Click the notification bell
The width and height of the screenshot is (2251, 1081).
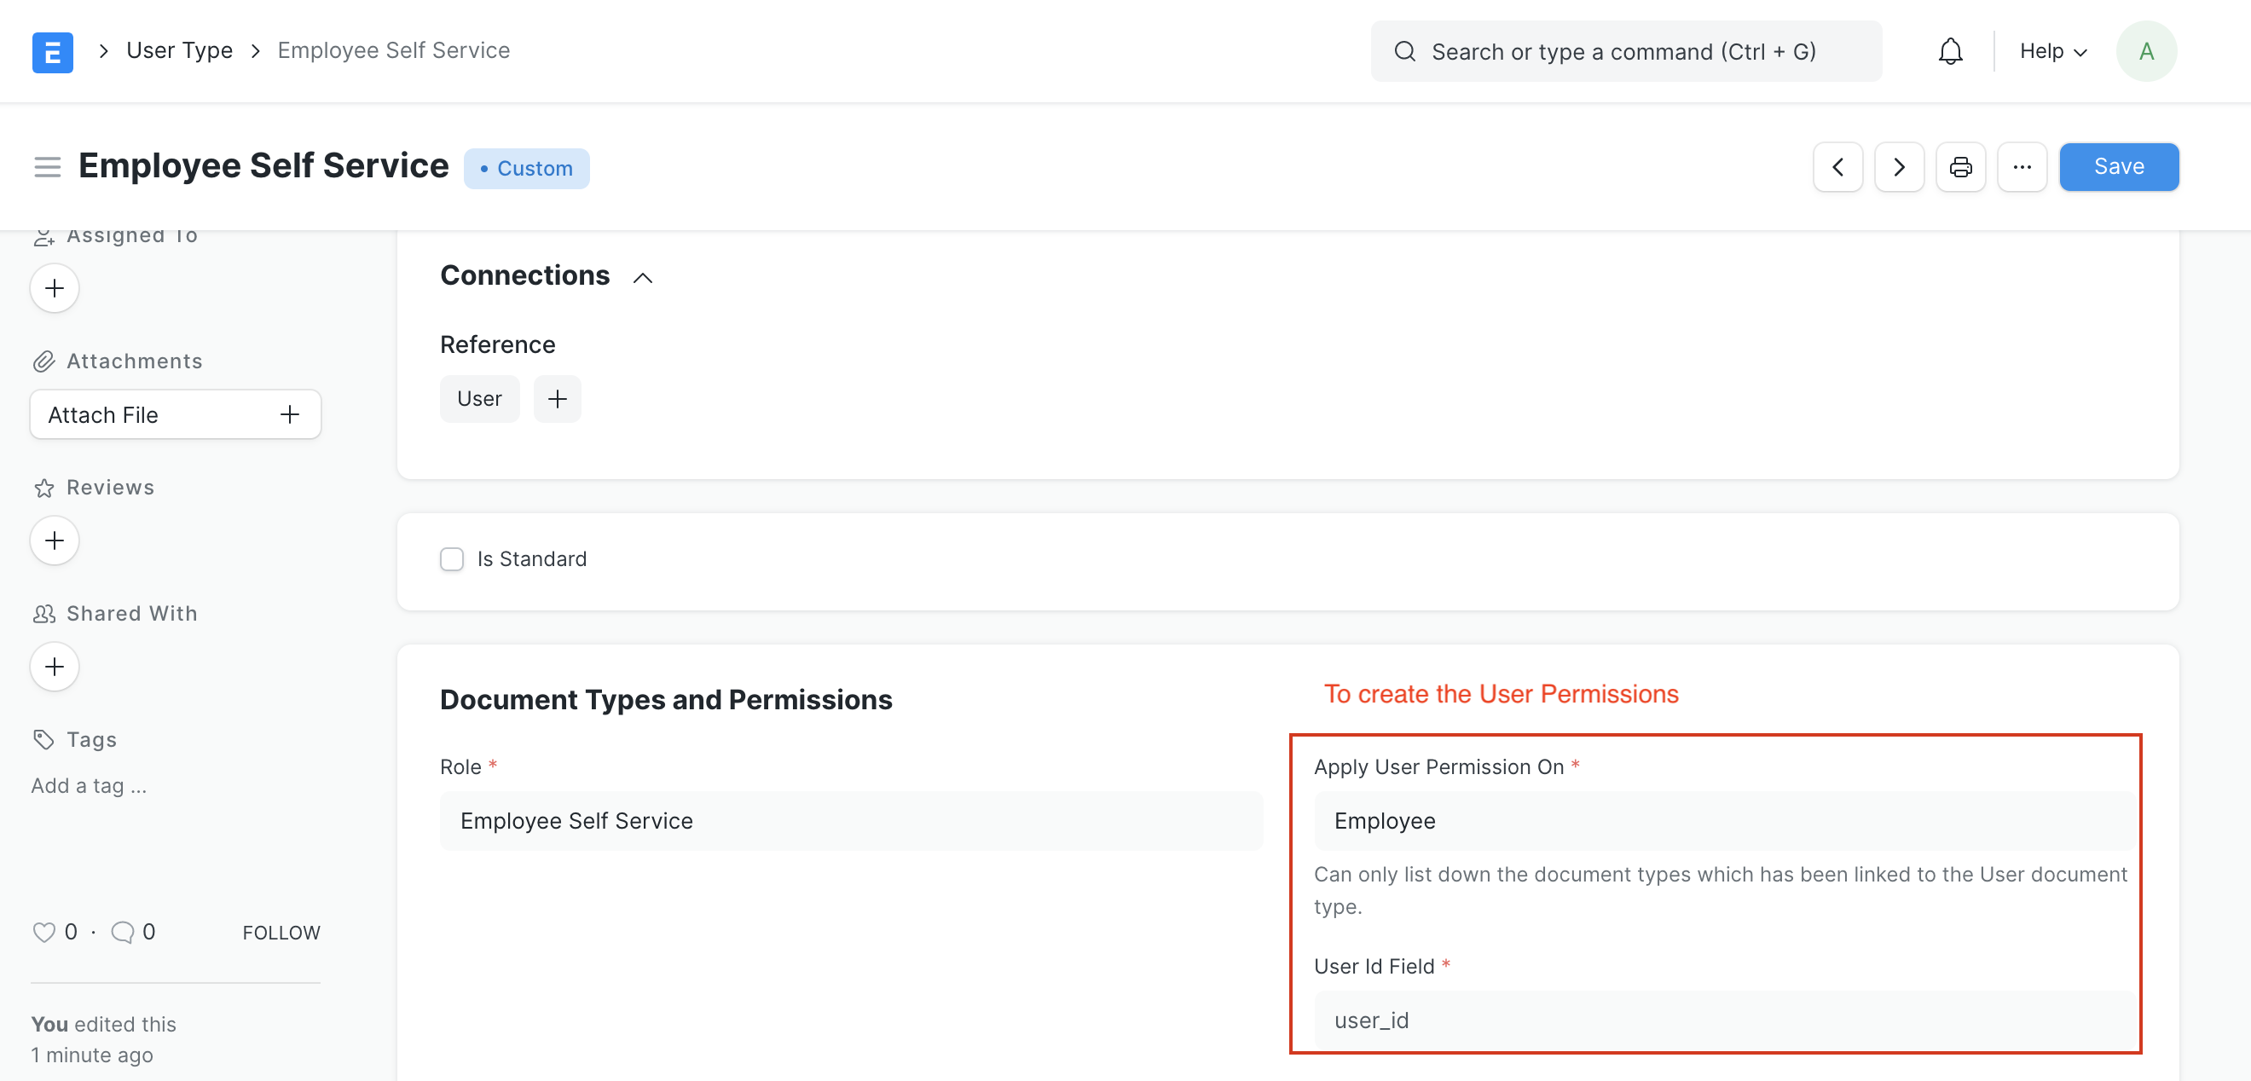tap(1949, 50)
